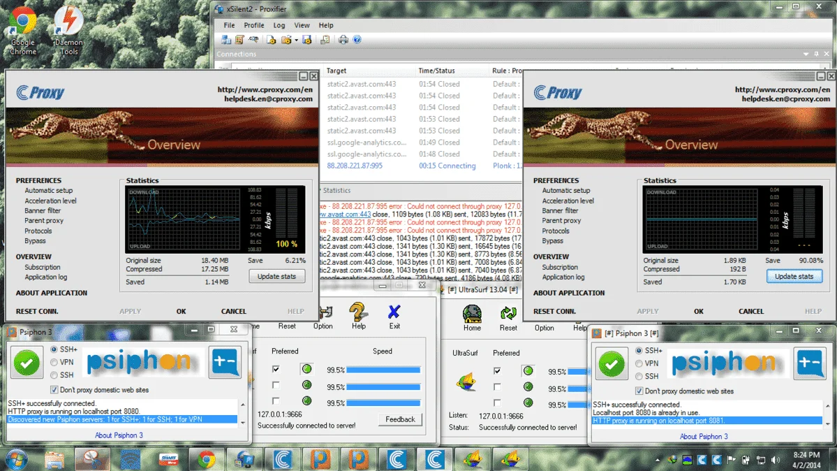This screenshot has width=837, height=471.
Task: Click the log scroll-down arrow in left Psiphon 3
Action: click(x=243, y=422)
